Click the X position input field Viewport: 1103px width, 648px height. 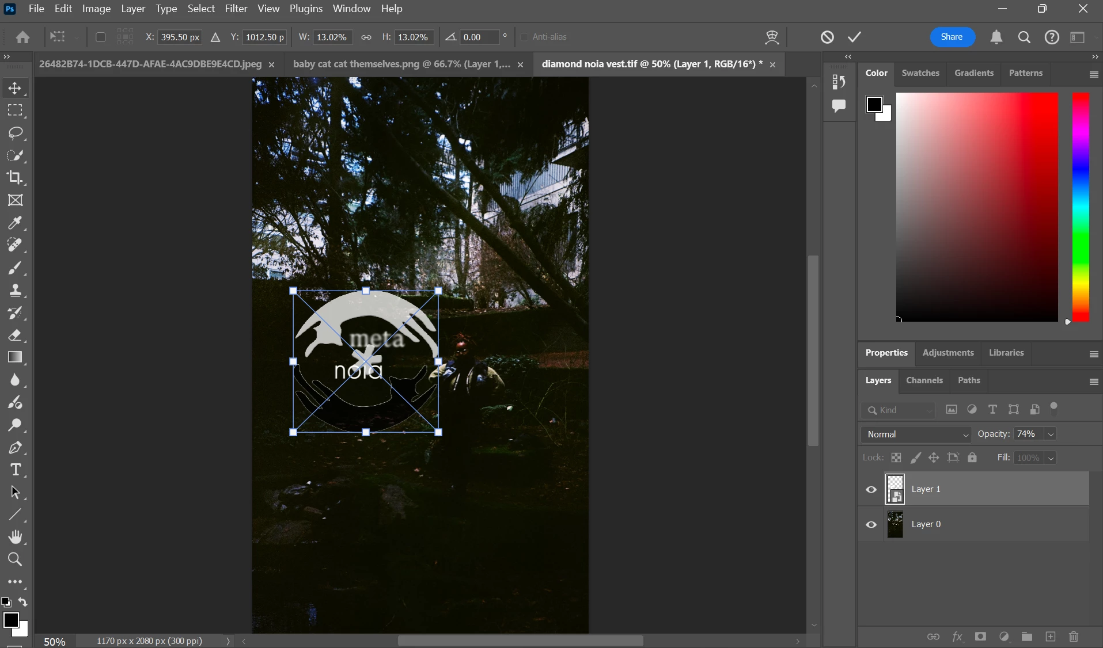pyautogui.click(x=180, y=37)
